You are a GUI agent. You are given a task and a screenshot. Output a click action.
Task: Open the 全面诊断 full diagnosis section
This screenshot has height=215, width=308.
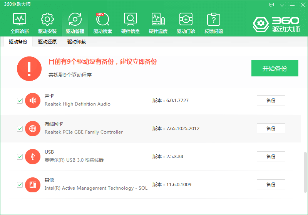[19, 23]
